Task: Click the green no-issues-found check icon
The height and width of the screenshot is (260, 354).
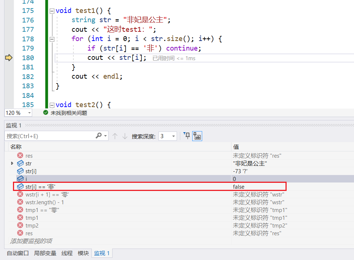Action: click(x=46, y=113)
